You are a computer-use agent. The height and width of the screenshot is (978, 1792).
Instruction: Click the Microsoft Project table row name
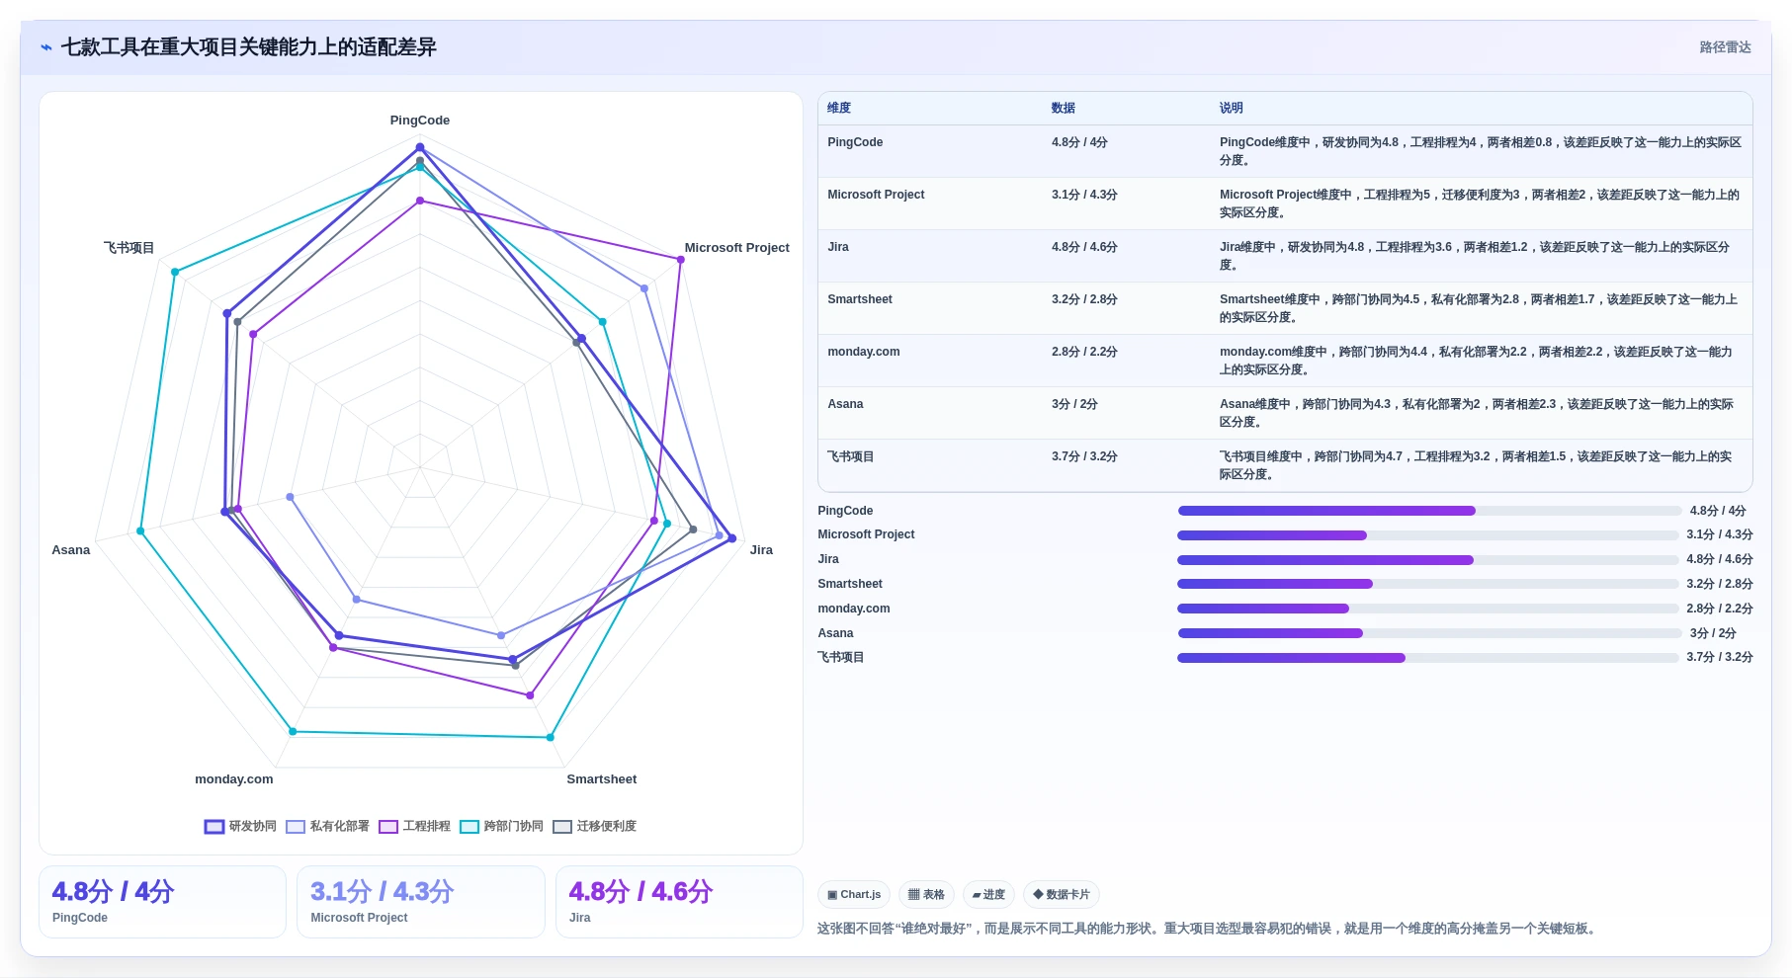tap(876, 195)
